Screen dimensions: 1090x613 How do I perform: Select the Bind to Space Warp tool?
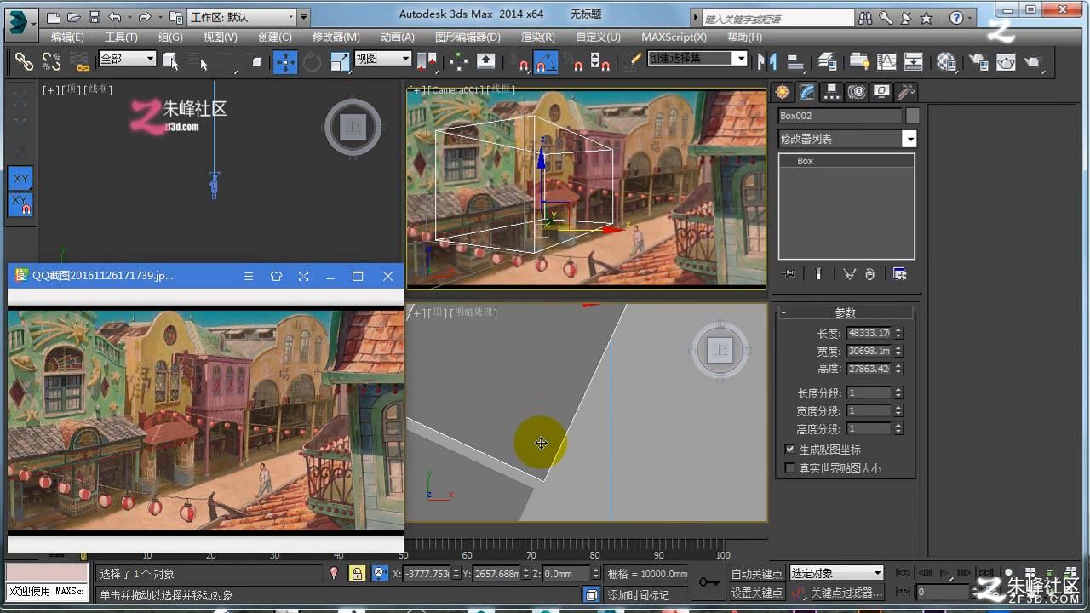point(80,61)
